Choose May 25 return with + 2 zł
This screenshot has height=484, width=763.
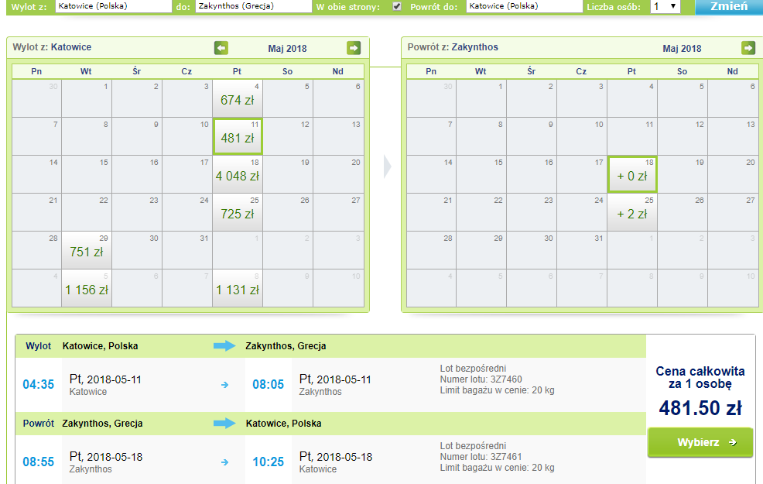631,213
